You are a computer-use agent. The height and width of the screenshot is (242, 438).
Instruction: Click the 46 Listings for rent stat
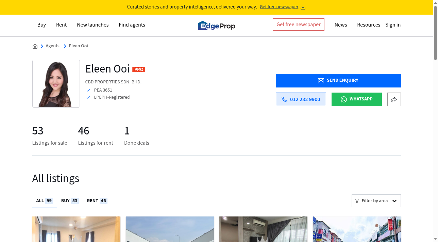point(96,136)
